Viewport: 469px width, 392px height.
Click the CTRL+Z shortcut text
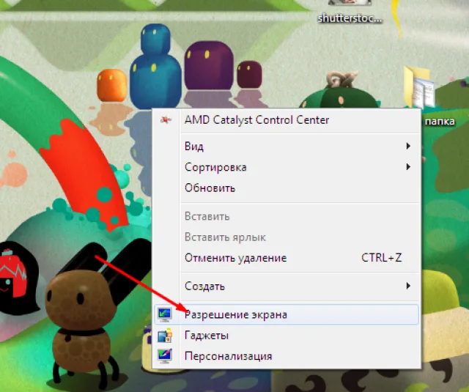click(382, 258)
